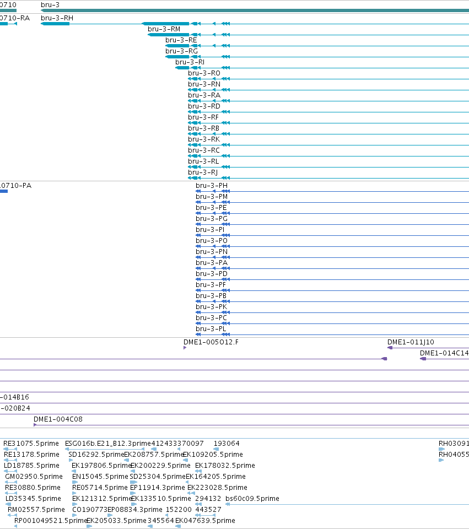Select protein bru-3-PC
Screen dimensions: 469x529
coord(211,318)
